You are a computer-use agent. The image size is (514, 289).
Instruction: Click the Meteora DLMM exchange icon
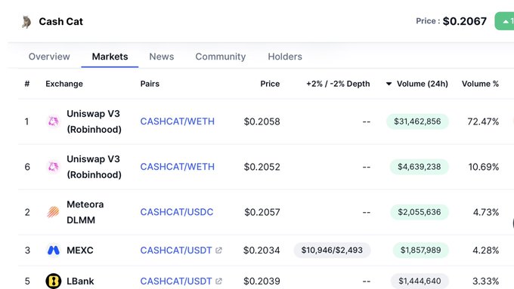pos(54,212)
